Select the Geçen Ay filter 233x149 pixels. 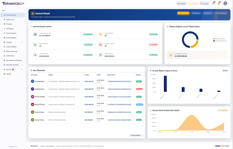[x=196, y=13]
